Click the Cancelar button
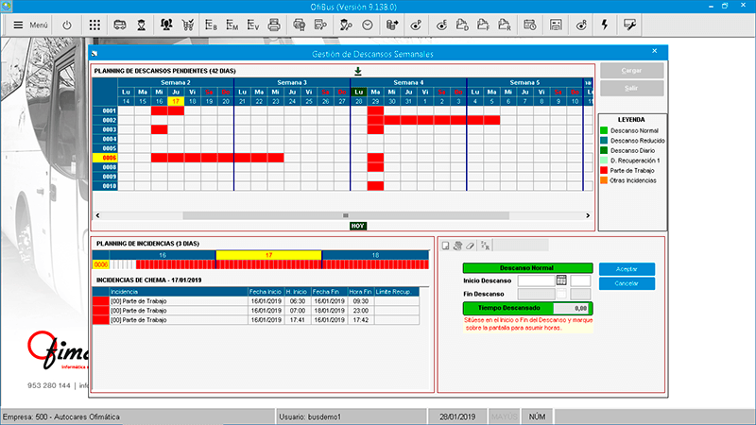This screenshot has height=425, width=756. (627, 283)
